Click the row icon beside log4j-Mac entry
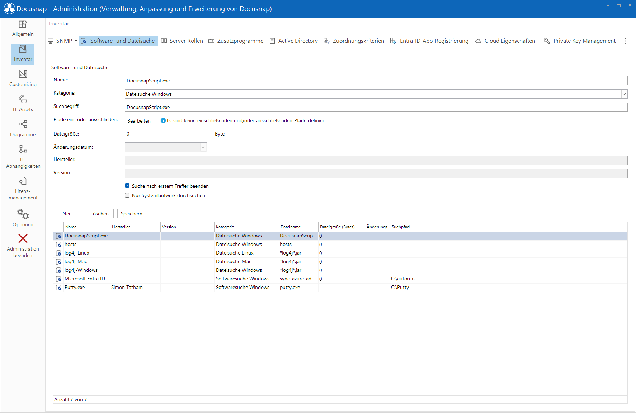This screenshot has width=636, height=413. pyautogui.click(x=58, y=262)
